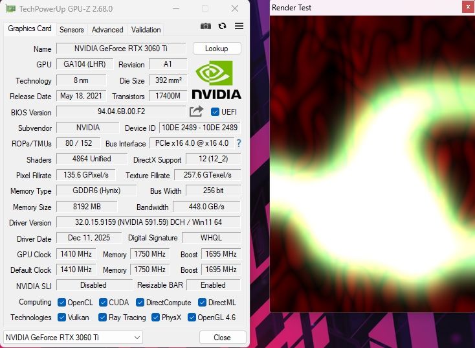Click the Default Clock row Memory 1750 MHz
Image resolution: width=475 pixels, height=348 pixels.
tap(149, 270)
